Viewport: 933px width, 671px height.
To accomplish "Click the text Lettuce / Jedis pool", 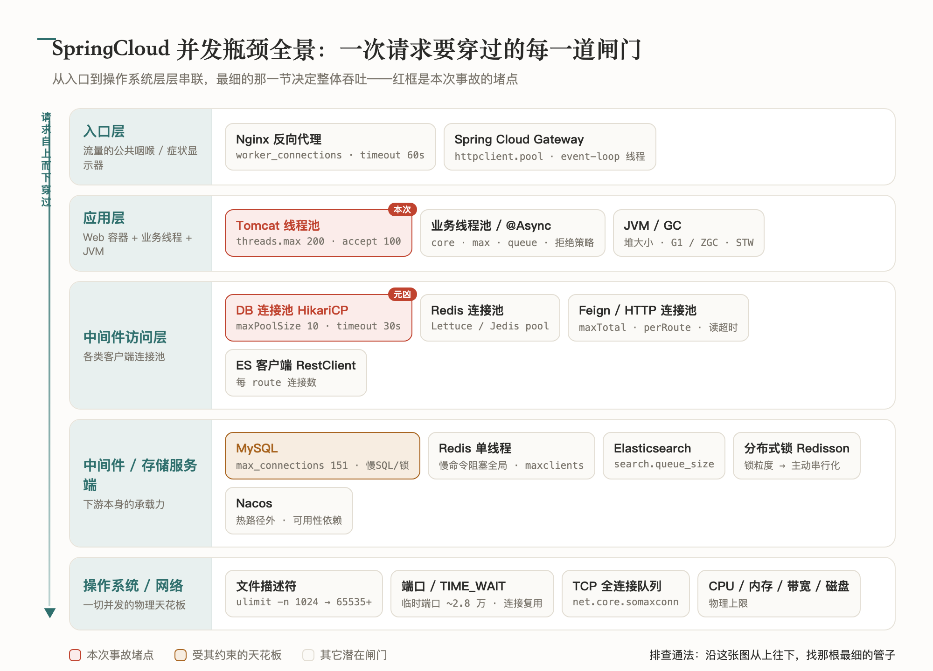I will [x=490, y=326].
